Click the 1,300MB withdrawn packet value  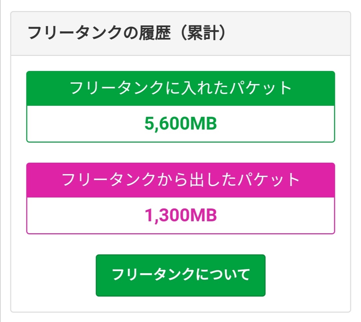(180, 216)
